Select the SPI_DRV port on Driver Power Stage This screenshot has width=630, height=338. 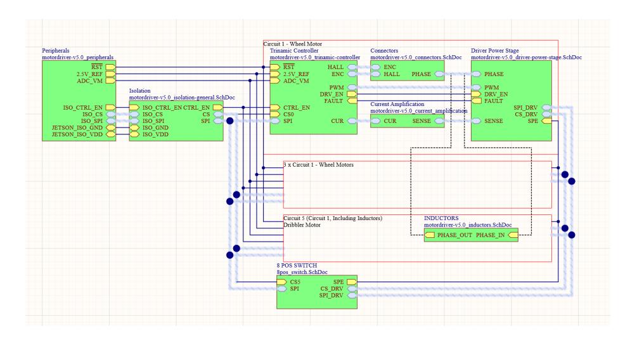(546, 108)
